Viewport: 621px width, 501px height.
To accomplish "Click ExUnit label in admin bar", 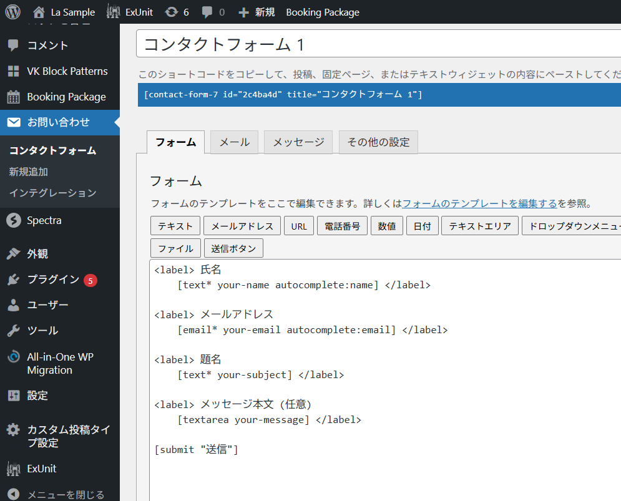I will click(x=139, y=12).
